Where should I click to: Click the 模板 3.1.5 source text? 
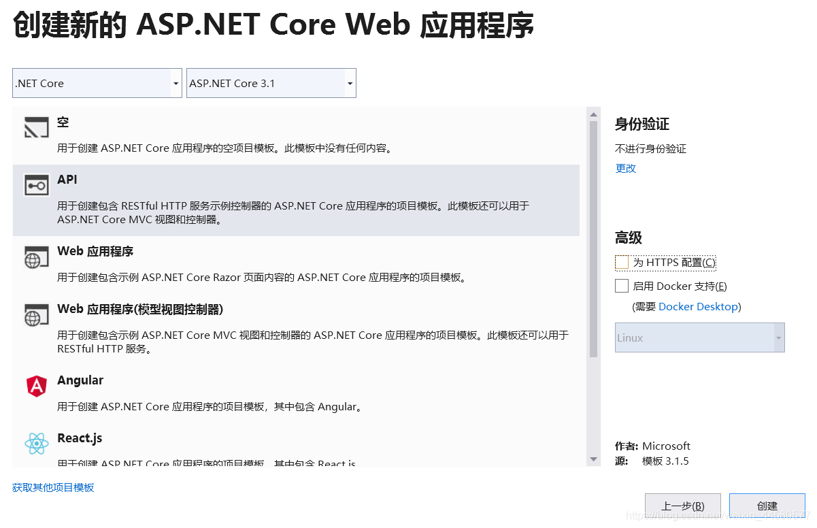pyautogui.click(x=665, y=461)
